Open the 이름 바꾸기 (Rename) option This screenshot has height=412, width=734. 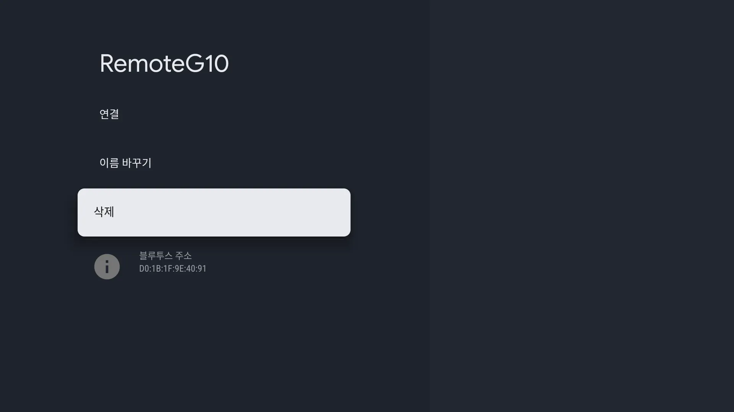tap(125, 163)
